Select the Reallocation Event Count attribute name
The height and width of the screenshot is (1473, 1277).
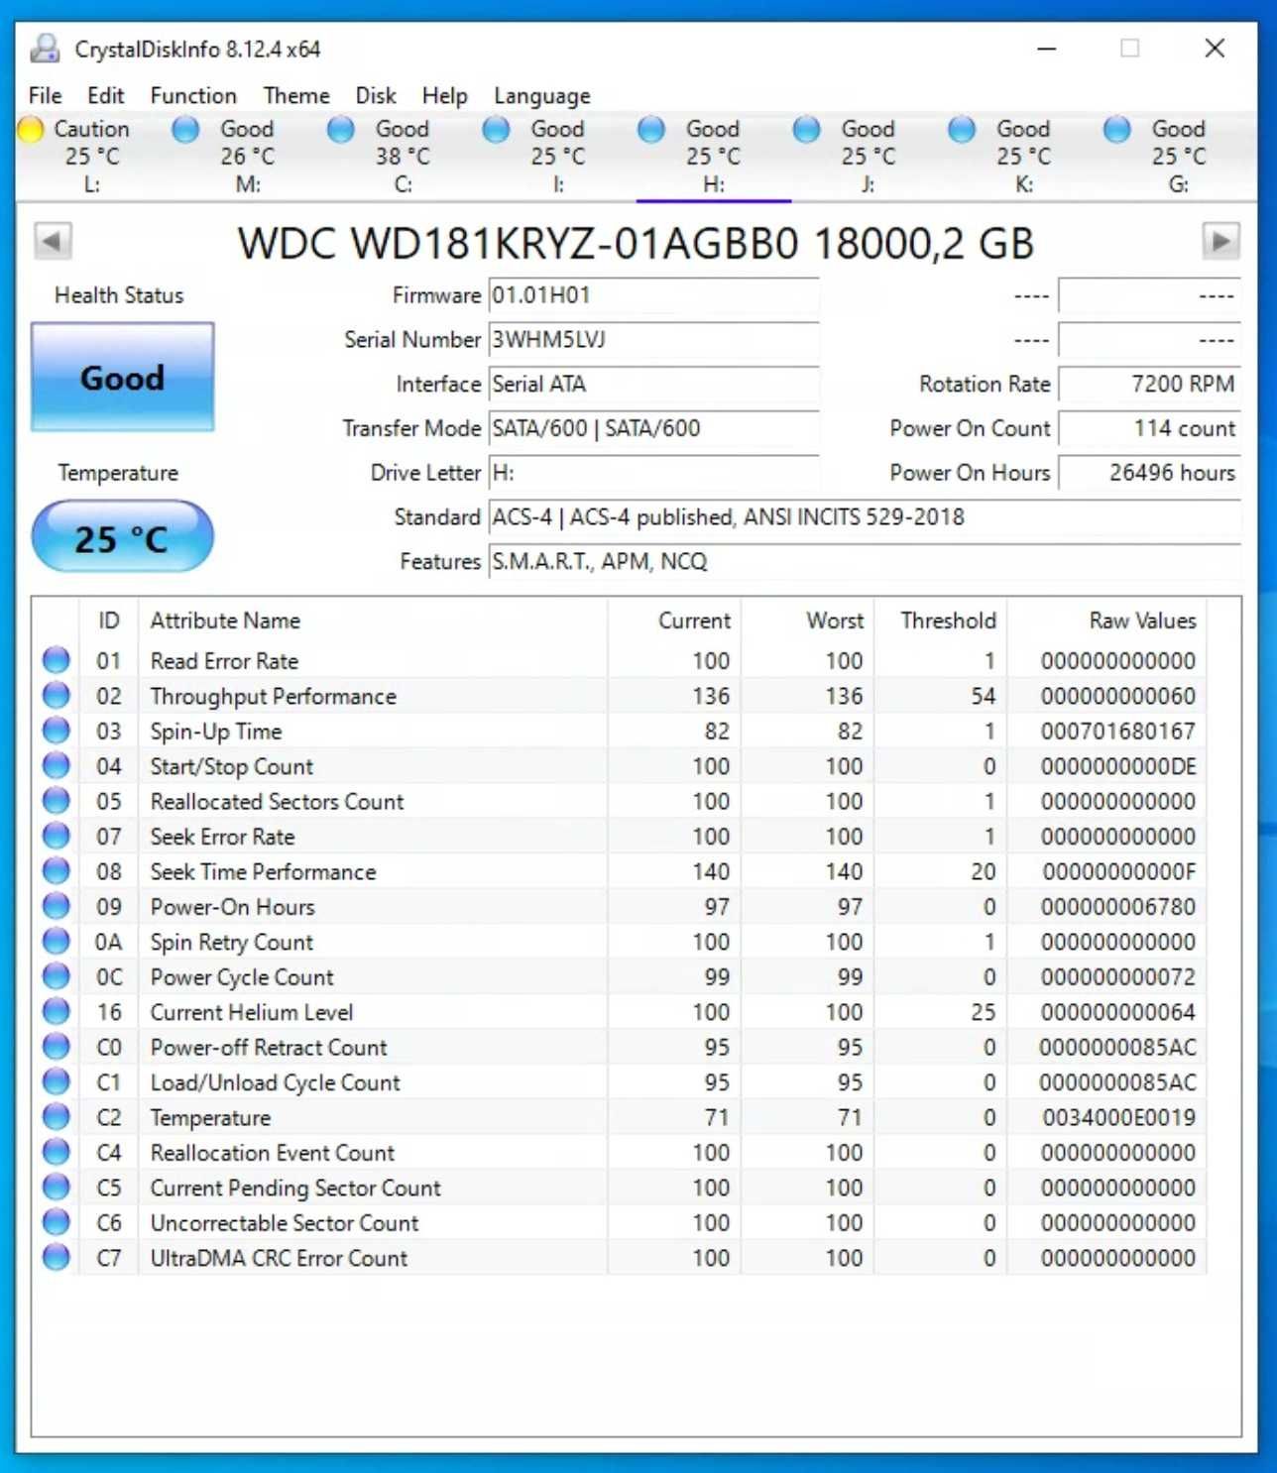[x=273, y=1153]
